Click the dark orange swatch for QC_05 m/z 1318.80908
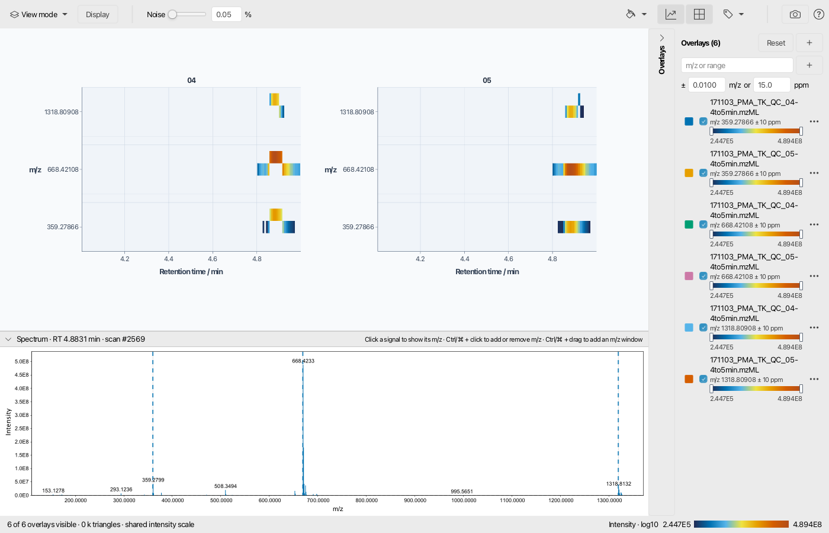The width and height of the screenshot is (829, 533). 689,379
